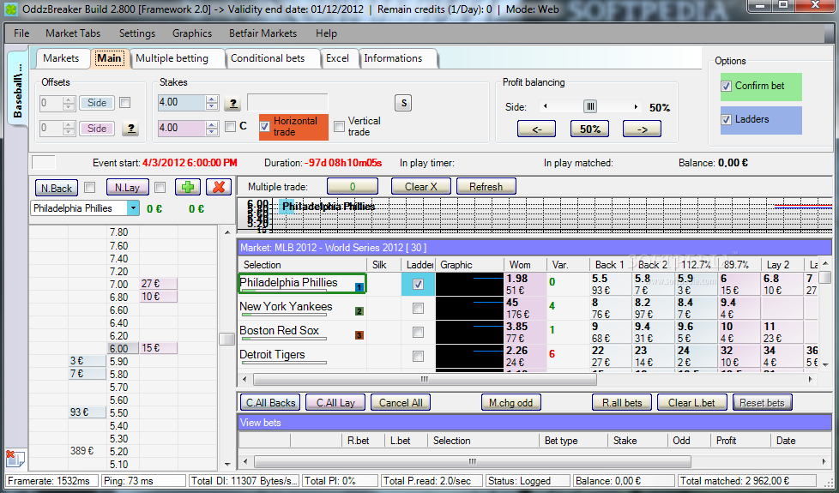Viewport: 839px width, 493px height.
Task: Click the green plus add button
Action: coord(188,187)
